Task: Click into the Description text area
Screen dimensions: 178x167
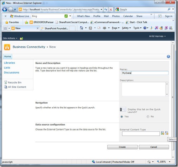Action: click(x=144, y=89)
